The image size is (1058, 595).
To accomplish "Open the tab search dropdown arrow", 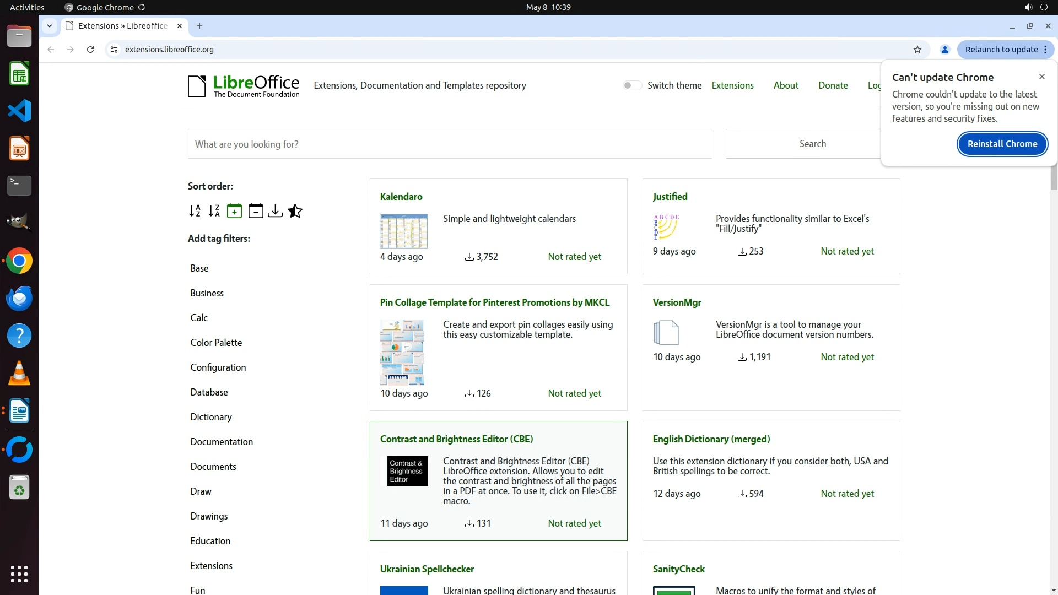I will click(50, 26).
